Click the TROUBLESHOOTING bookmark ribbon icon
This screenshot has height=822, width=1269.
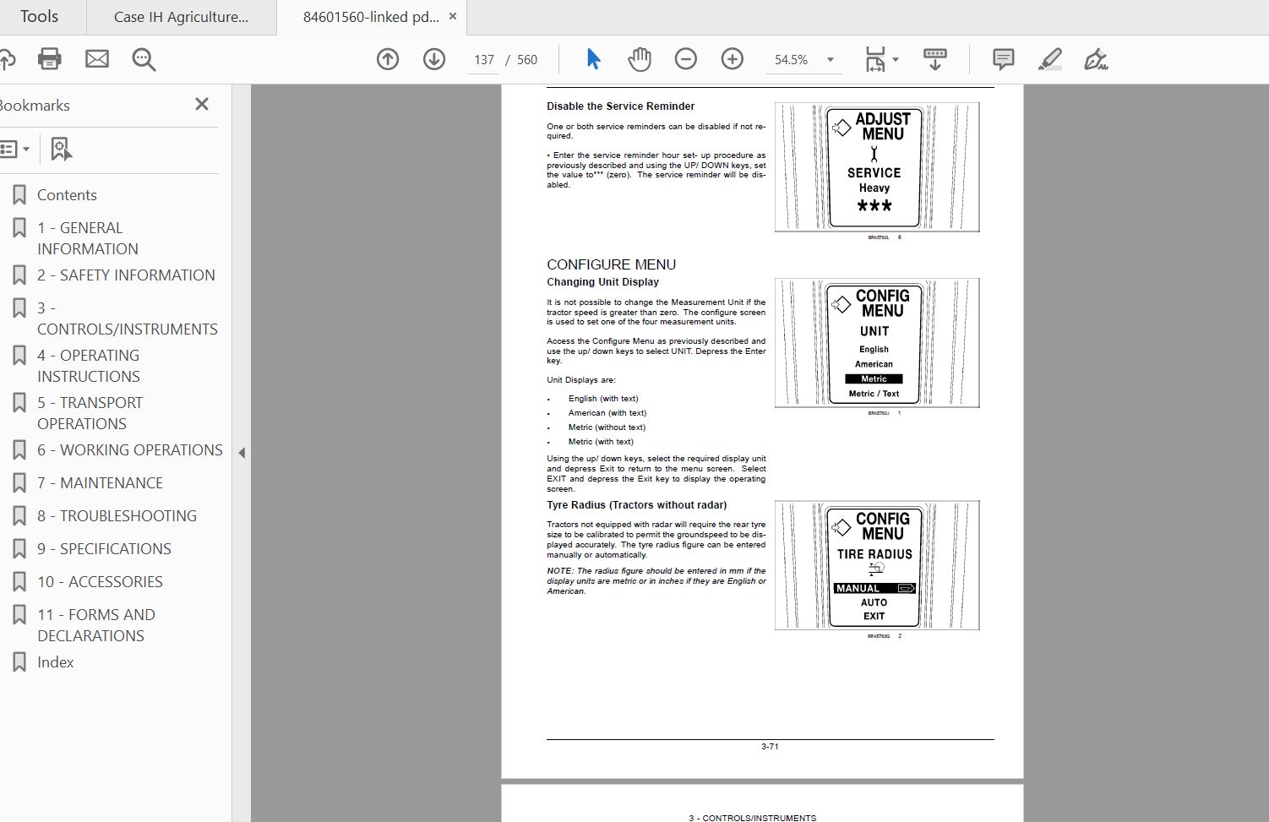19,516
